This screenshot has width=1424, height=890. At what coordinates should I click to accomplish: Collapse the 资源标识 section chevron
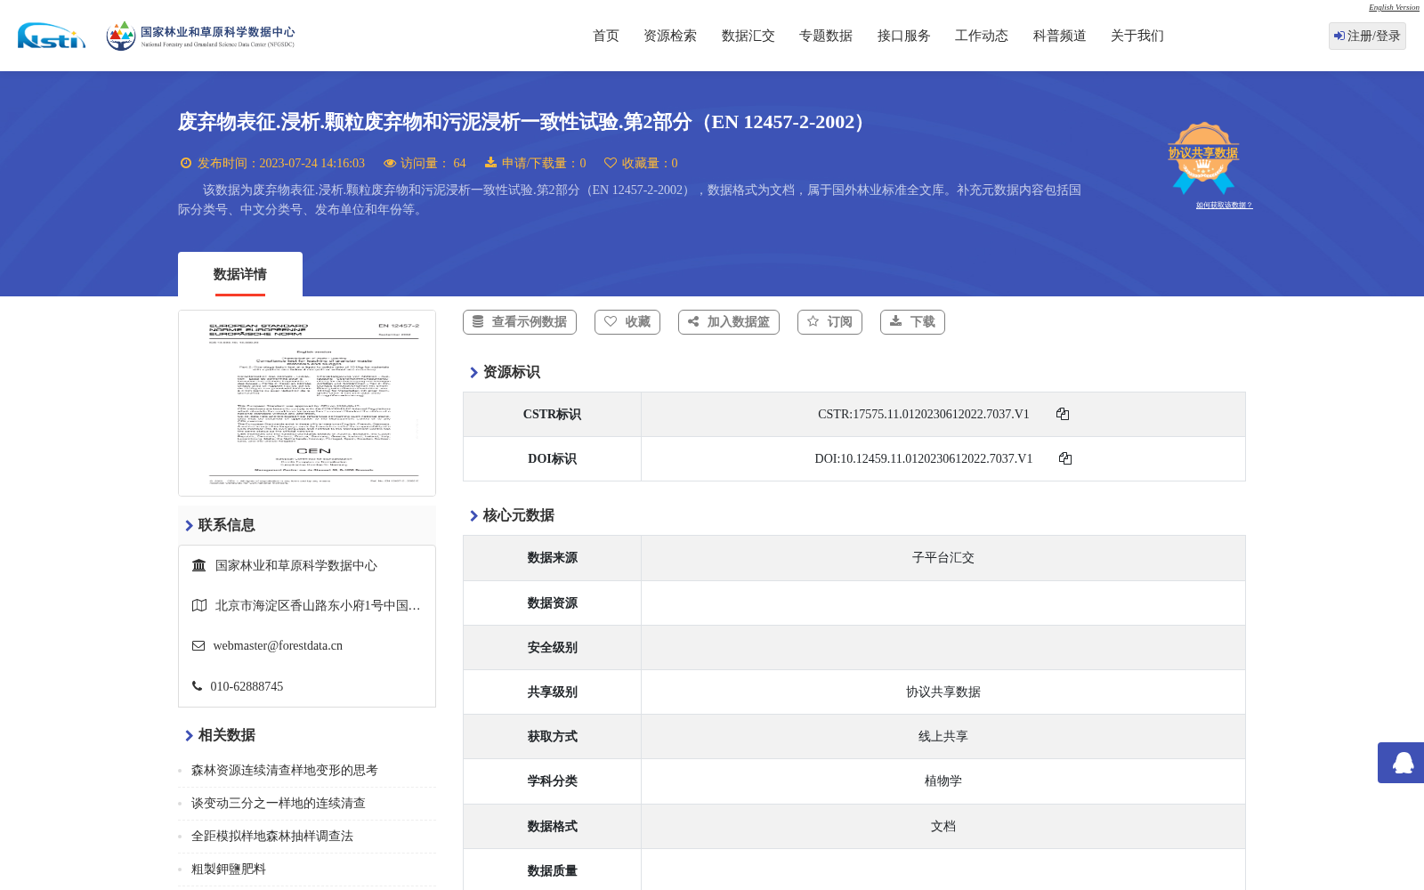pyautogui.click(x=473, y=372)
